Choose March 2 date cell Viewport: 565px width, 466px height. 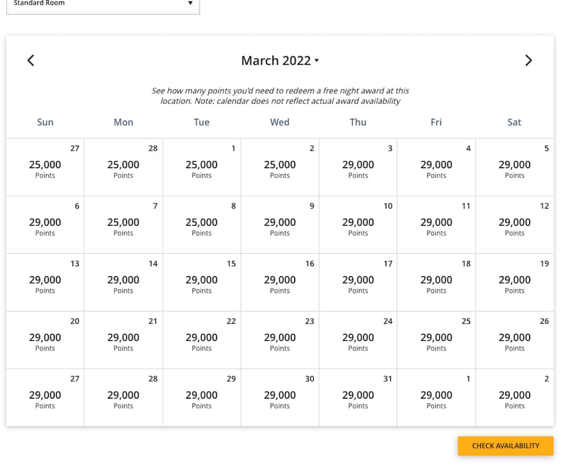coord(280,167)
